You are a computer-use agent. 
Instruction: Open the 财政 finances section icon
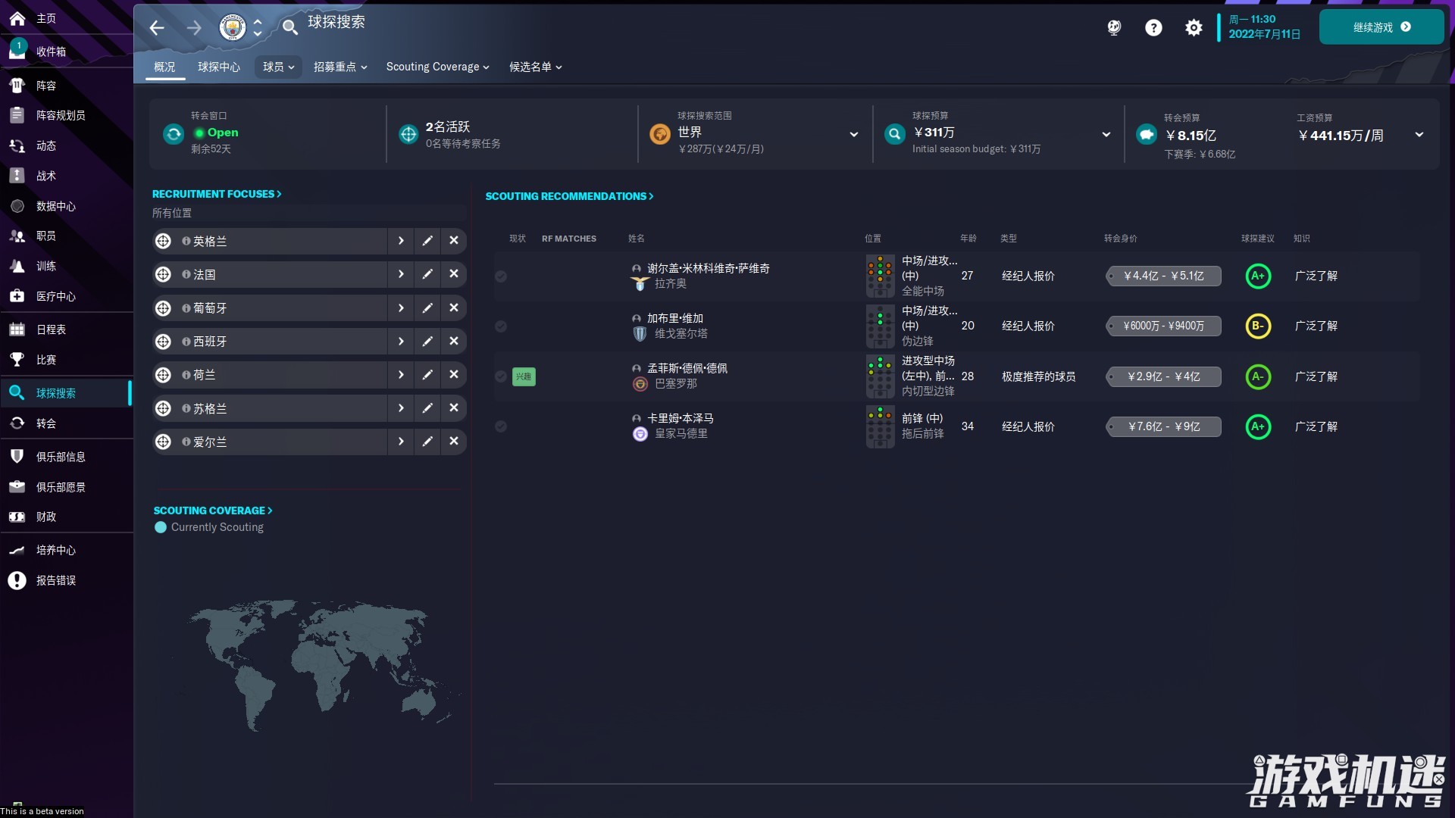tap(17, 517)
